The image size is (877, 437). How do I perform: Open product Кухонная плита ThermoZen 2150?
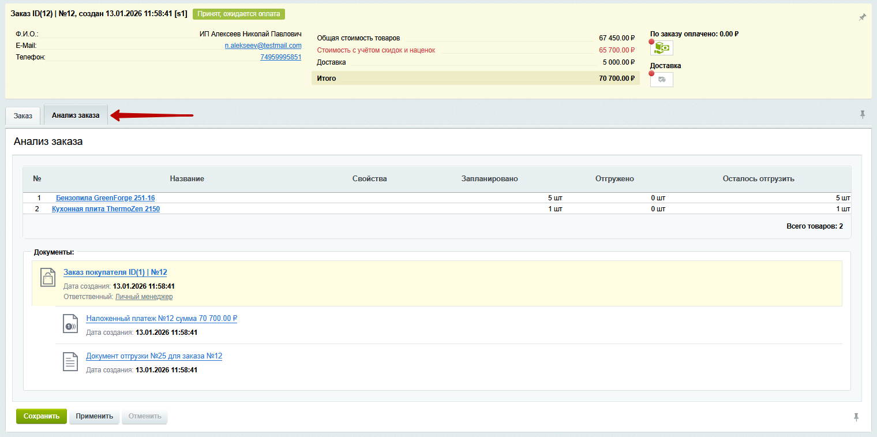[106, 209]
